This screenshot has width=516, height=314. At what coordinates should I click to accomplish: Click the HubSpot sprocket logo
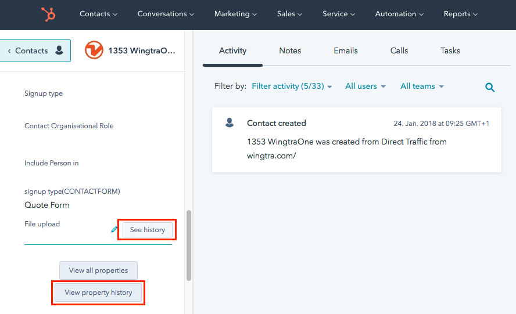pyautogui.click(x=48, y=15)
